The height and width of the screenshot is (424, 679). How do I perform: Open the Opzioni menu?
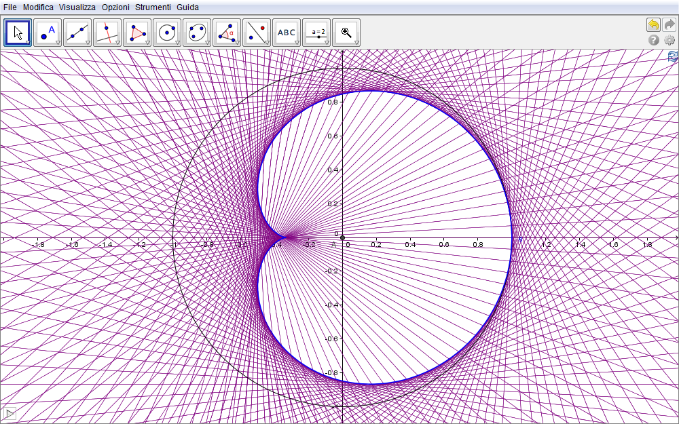click(x=115, y=7)
